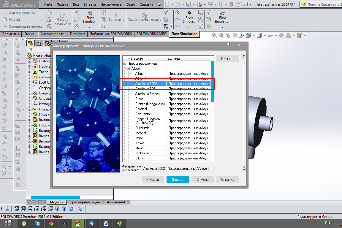The width and height of the screenshot is (342, 228).
Task: Click the Undo arrow icon
Action: click(210, 4)
